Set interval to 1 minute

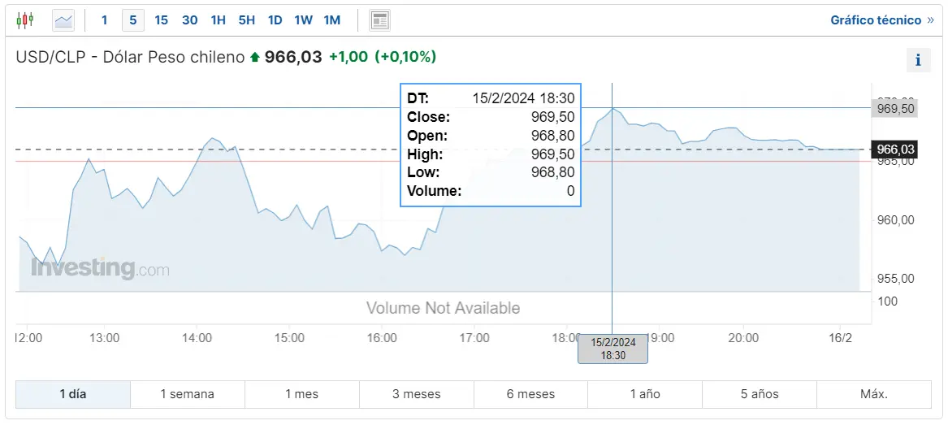click(x=105, y=20)
